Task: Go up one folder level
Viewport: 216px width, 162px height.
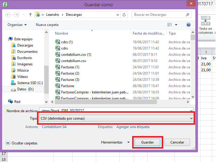Action: coord(30,15)
